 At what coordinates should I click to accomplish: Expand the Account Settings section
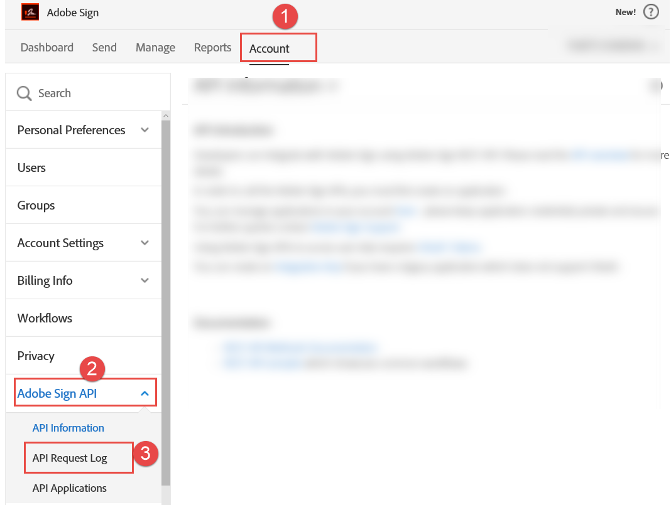(145, 243)
